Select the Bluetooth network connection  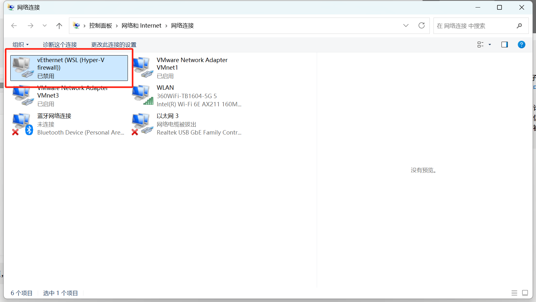(54, 124)
